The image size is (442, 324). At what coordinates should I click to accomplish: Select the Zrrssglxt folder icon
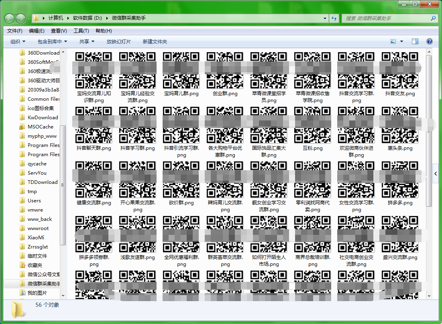tap(22, 247)
